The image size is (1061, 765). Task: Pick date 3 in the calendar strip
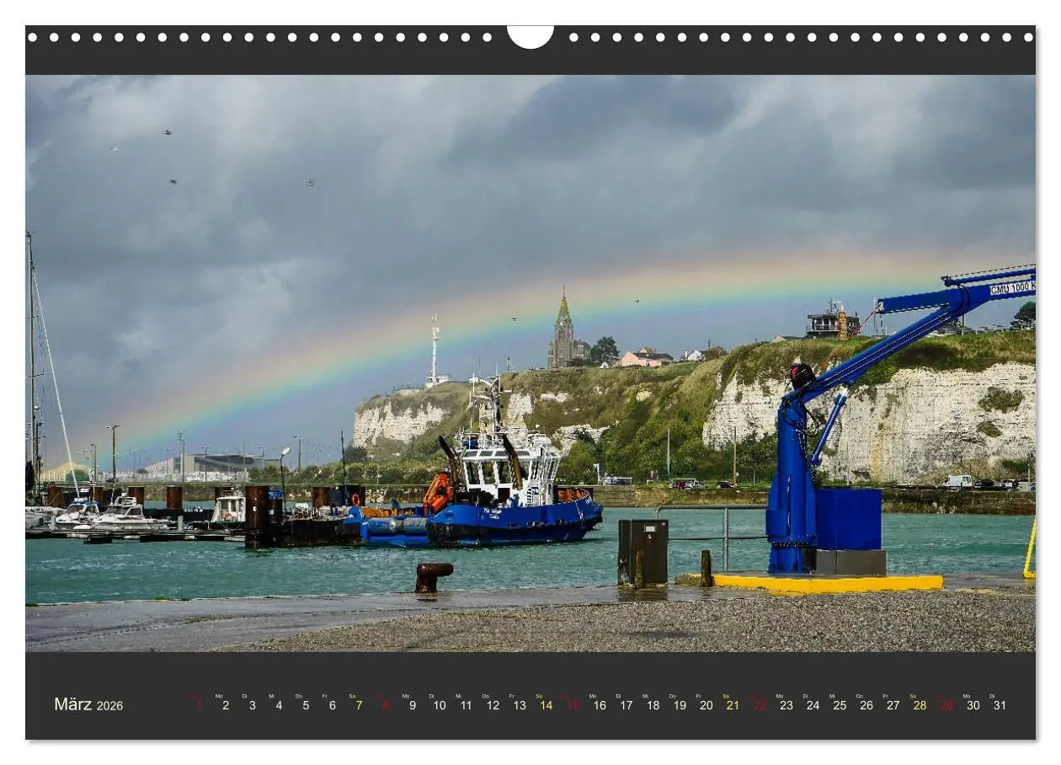pyautogui.click(x=252, y=705)
